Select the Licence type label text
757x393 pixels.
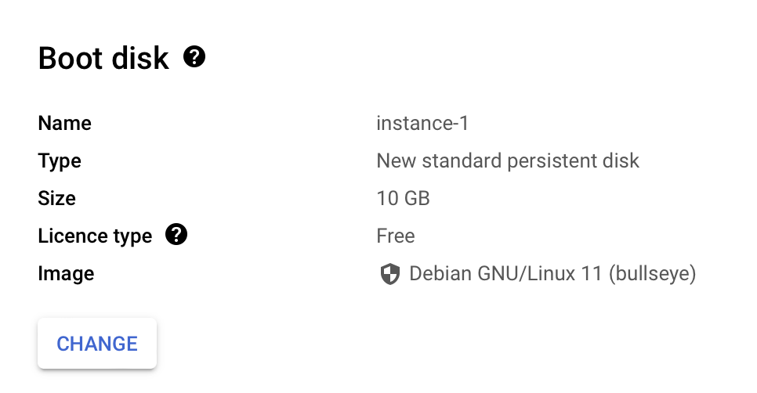coord(95,236)
